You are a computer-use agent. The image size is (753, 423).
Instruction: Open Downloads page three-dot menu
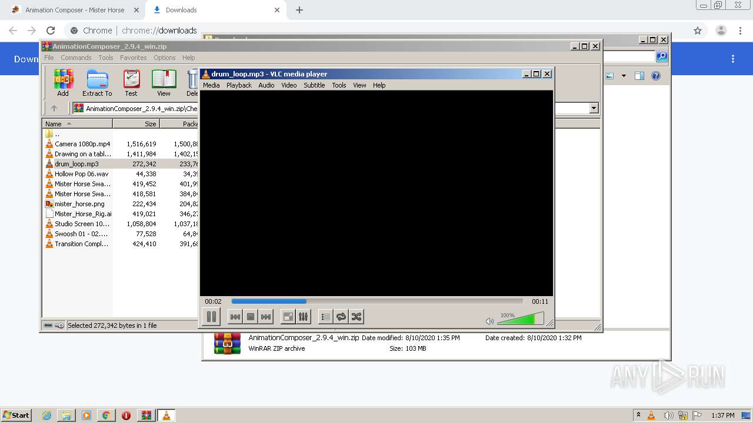[733, 59]
